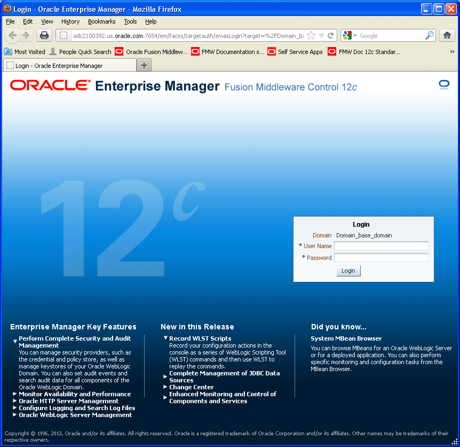Open the History menu
The height and width of the screenshot is (447, 460).
pyautogui.click(x=70, y=21)
